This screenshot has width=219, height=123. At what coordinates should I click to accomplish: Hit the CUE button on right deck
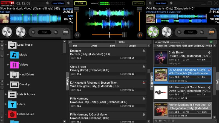[x=167, y=32]
